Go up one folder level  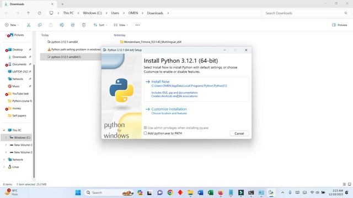coord(28,13)
